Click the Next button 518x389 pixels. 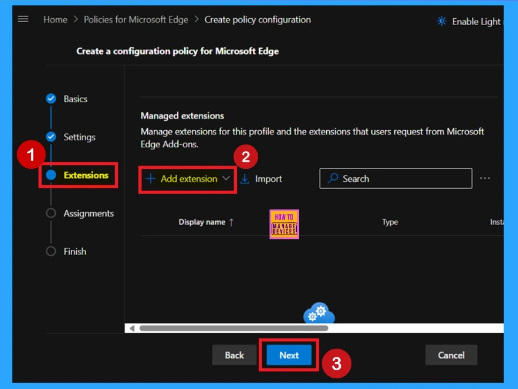pos(289,355)
